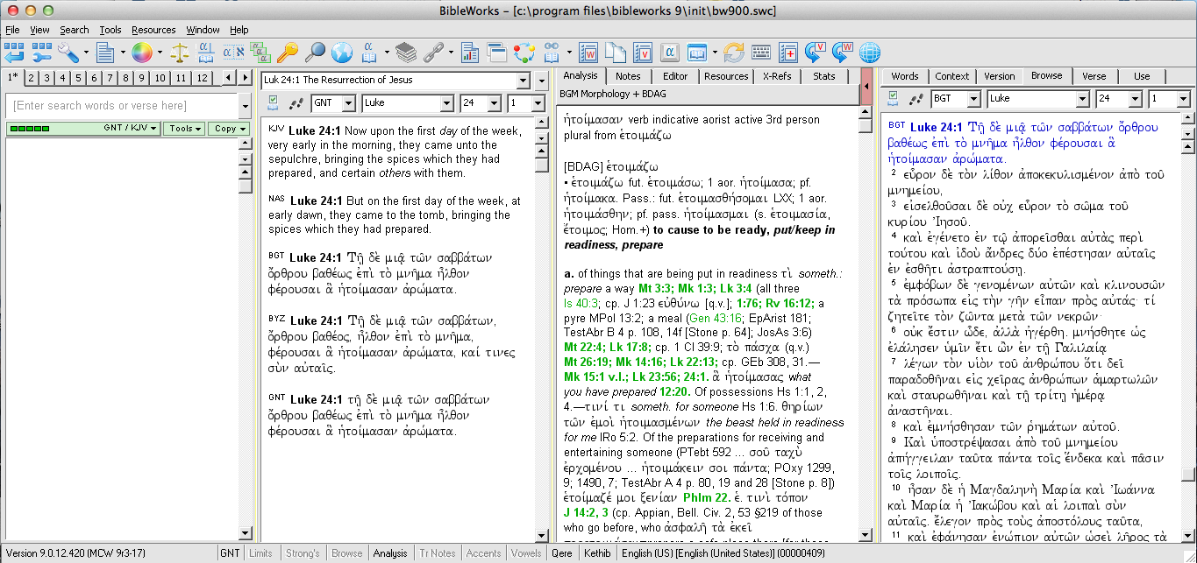Screen dimensions: 1197x563
Task: Click the cascading windows icon
Action: 497,53
